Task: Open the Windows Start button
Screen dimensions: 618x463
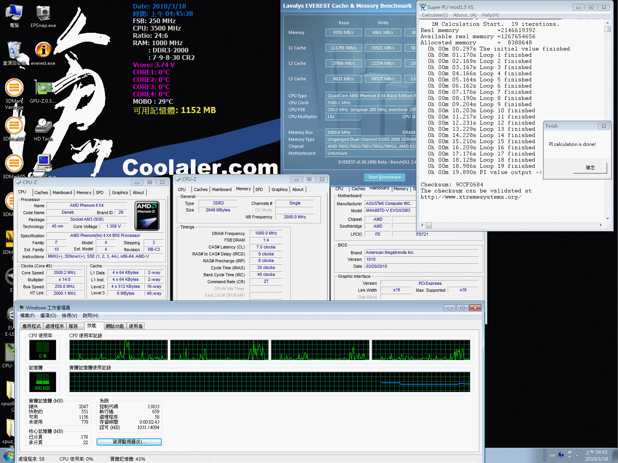Action: coord(8,456)
